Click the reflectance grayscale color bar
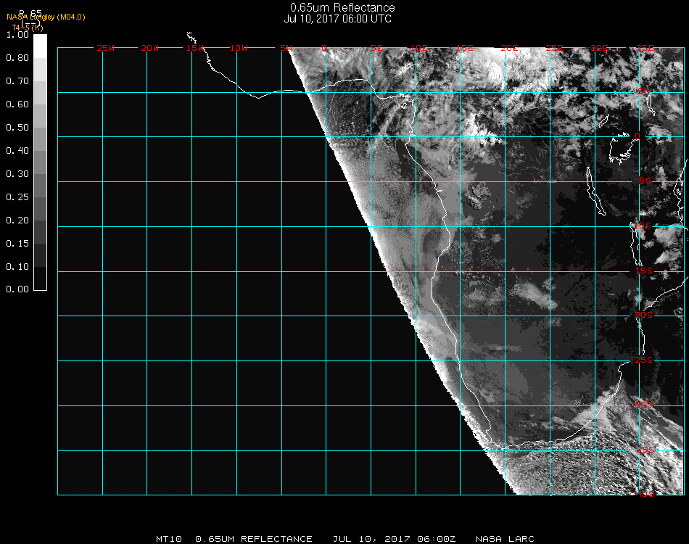Screen dimensions: 689x544 [x=40, y=162]
